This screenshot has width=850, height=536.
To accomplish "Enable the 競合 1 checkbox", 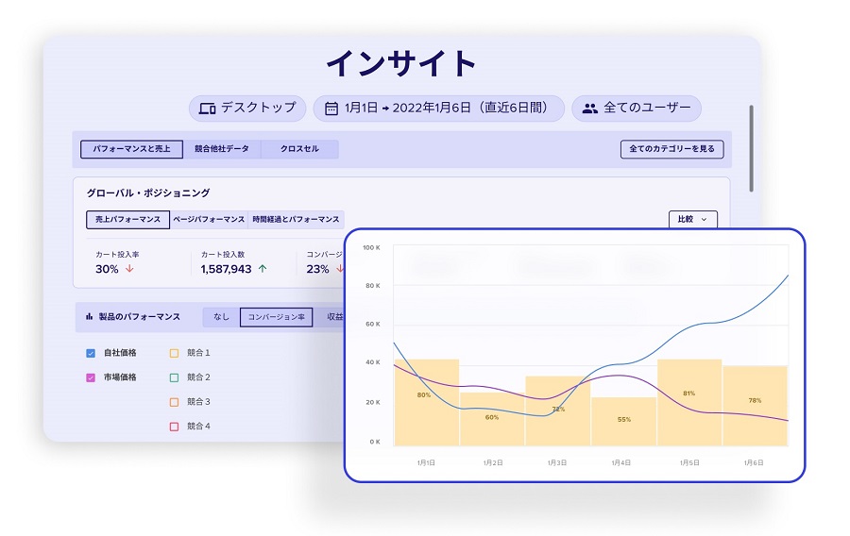I will 174,353.
